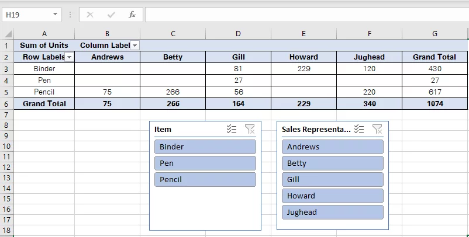The width and height of the screenshot is (469, 237).
Task: Toggle the Binder slicer item
Action: (x=205, y=147)
